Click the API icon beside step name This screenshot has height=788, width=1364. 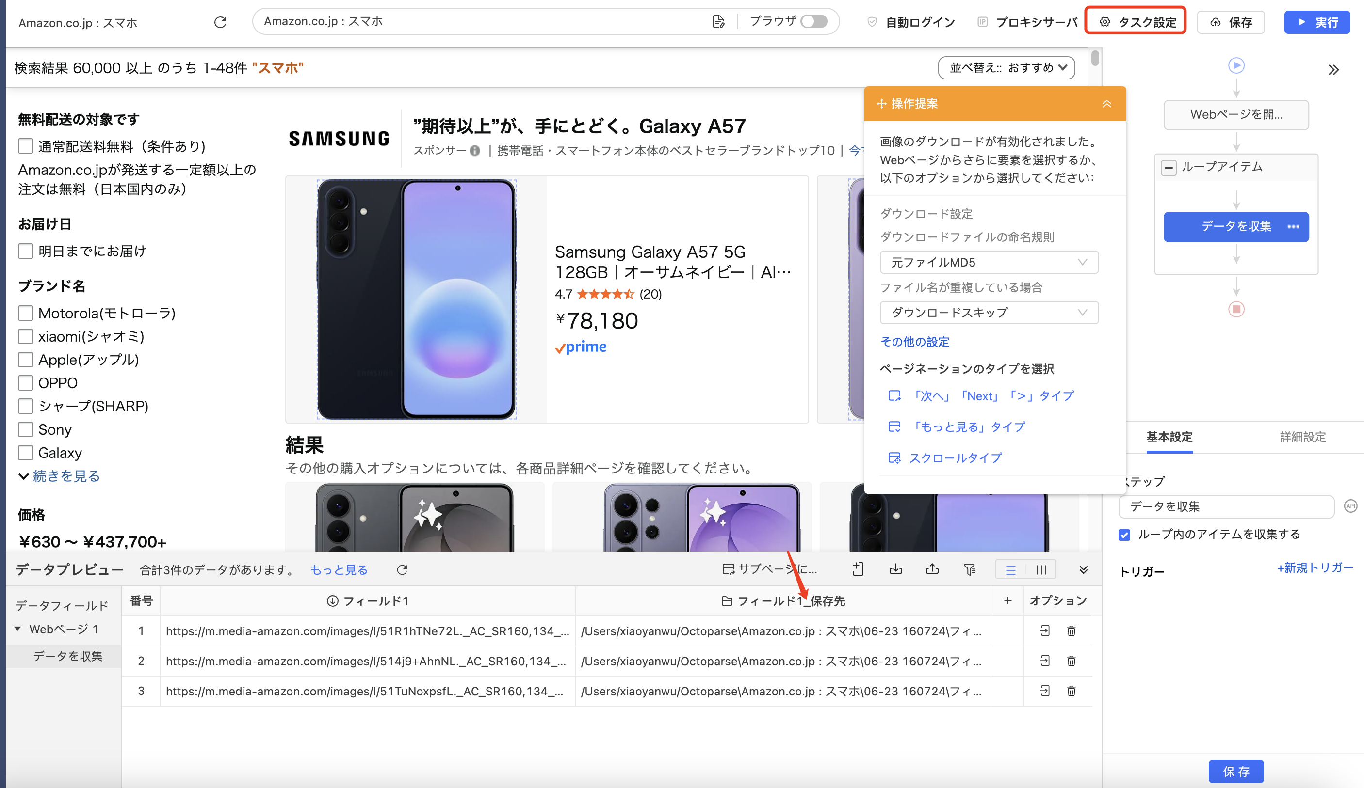point(1350,506)
